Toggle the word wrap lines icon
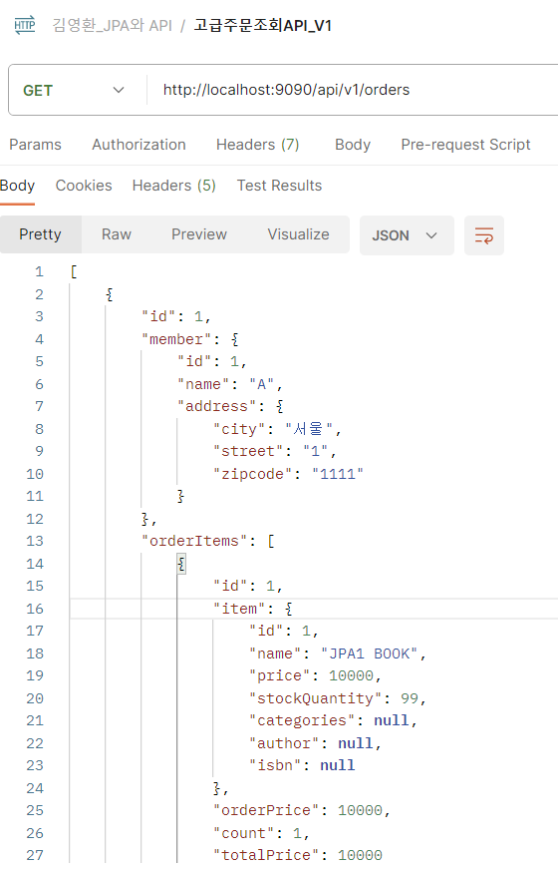The height and width of the screenshot is (869, 558). (484, 235)
